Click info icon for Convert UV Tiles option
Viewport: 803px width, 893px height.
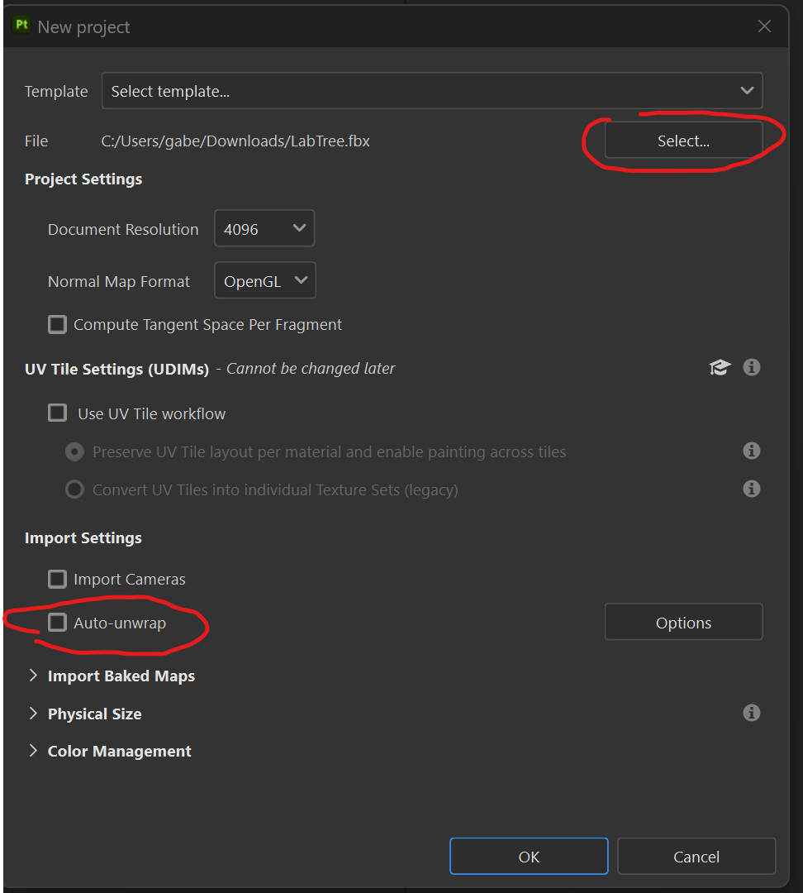pos(751,489)
